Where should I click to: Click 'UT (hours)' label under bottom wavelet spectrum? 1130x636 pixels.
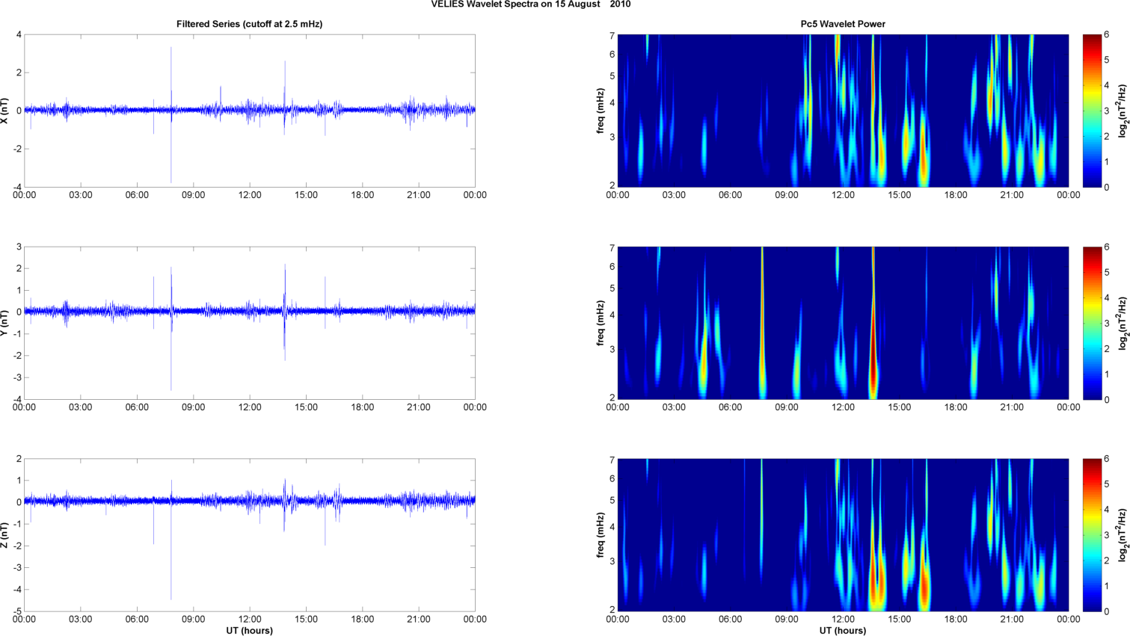tap(843, 631)
